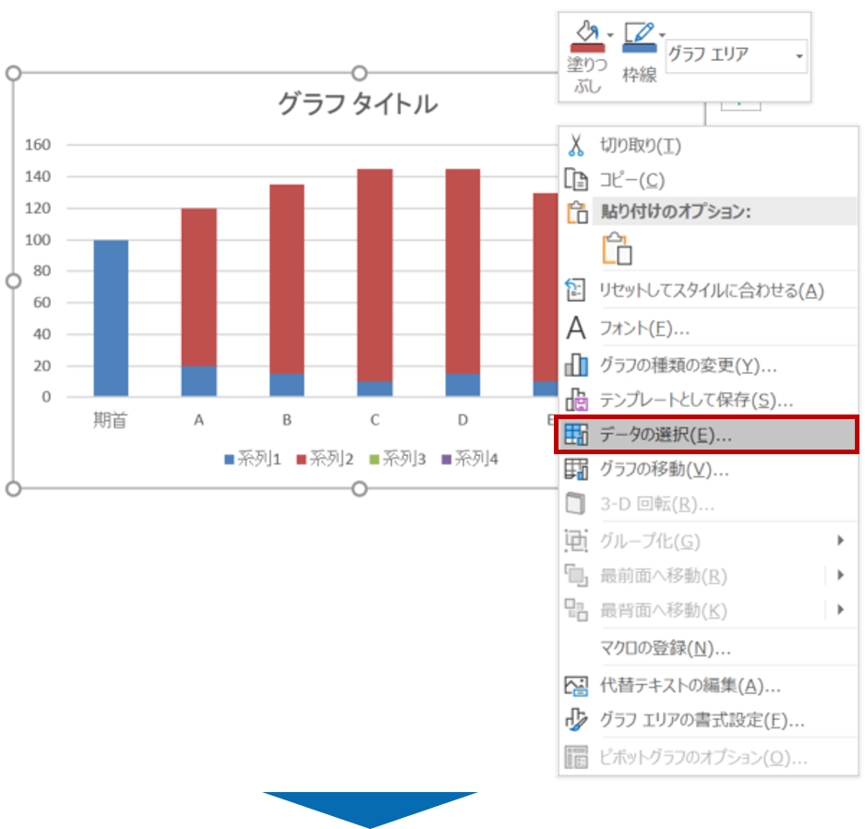
Task: Click the copy icon beside コピー
Action: 576,180
